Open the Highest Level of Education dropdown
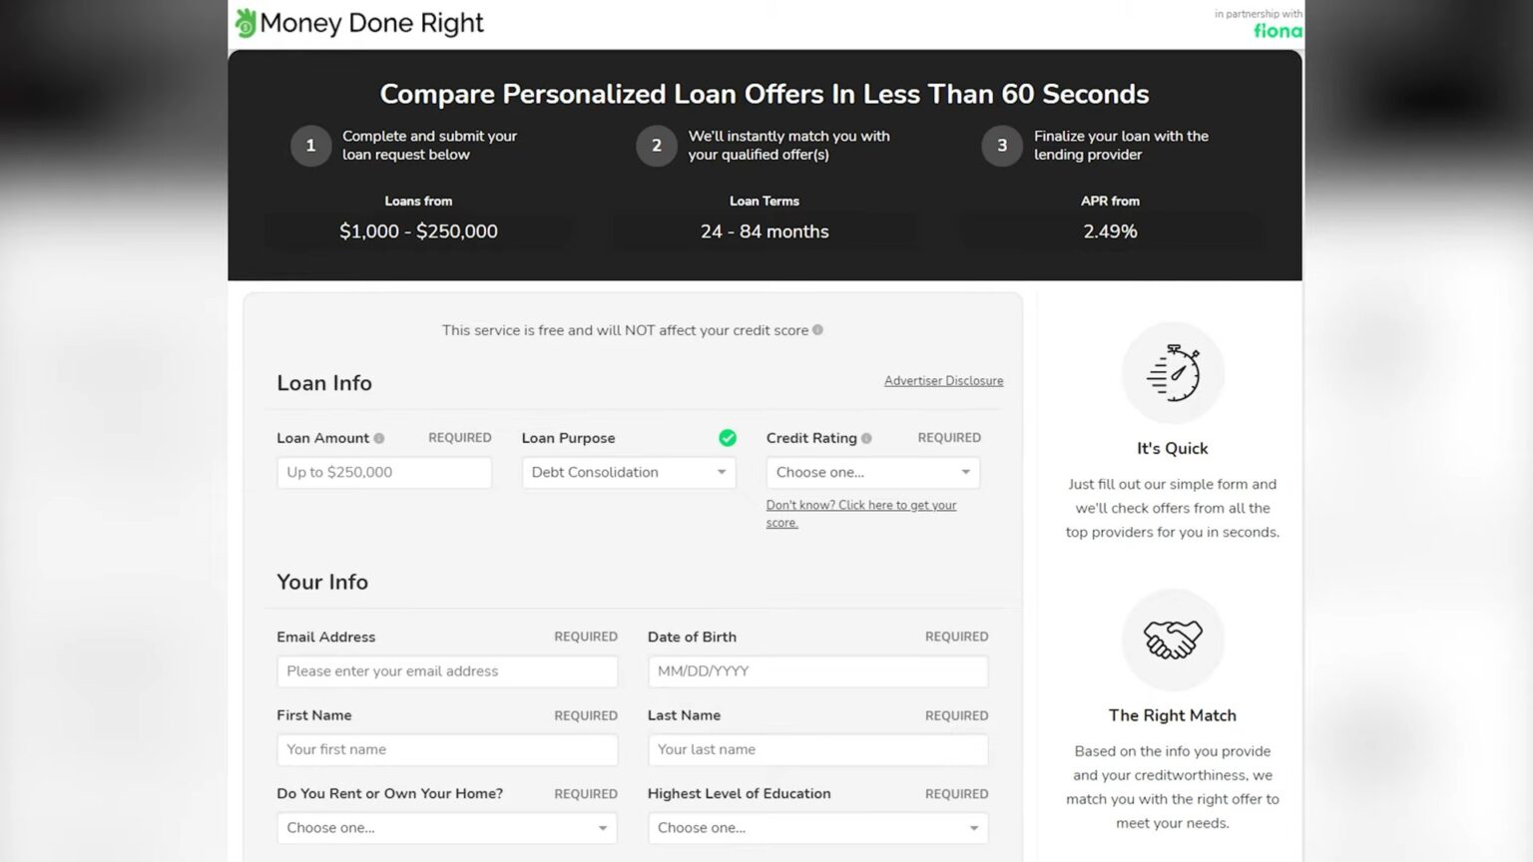This screenshot has width=1533, height=862. pyautogui.click(x=816, y=827)
